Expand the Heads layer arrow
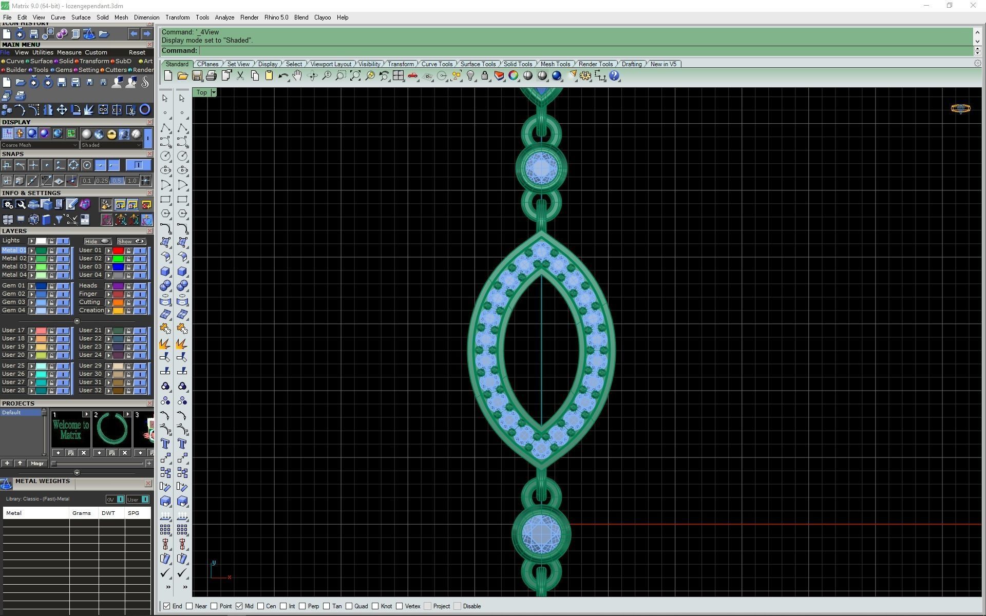Screen dimensions: 986x616 pyautogui.click(x=108, y=286)
